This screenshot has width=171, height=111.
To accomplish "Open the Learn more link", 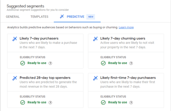I will 126,27.
